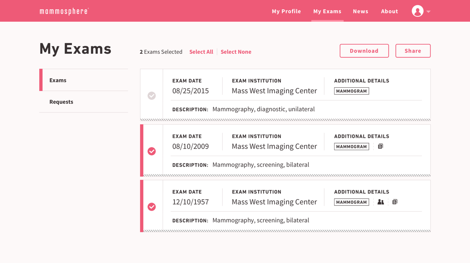Open the My Exams nav item
The width and height of the screenshot is (470, 263).
click(327, 11)
